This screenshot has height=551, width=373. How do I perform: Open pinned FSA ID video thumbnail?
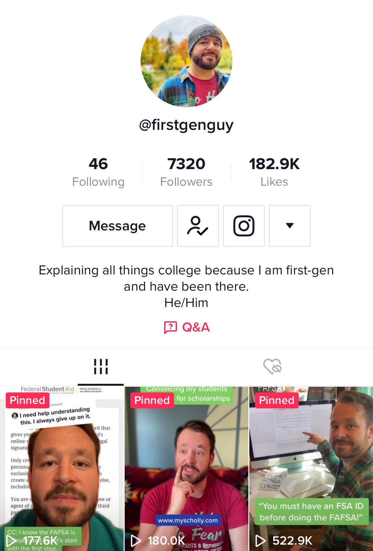(311, 469)
